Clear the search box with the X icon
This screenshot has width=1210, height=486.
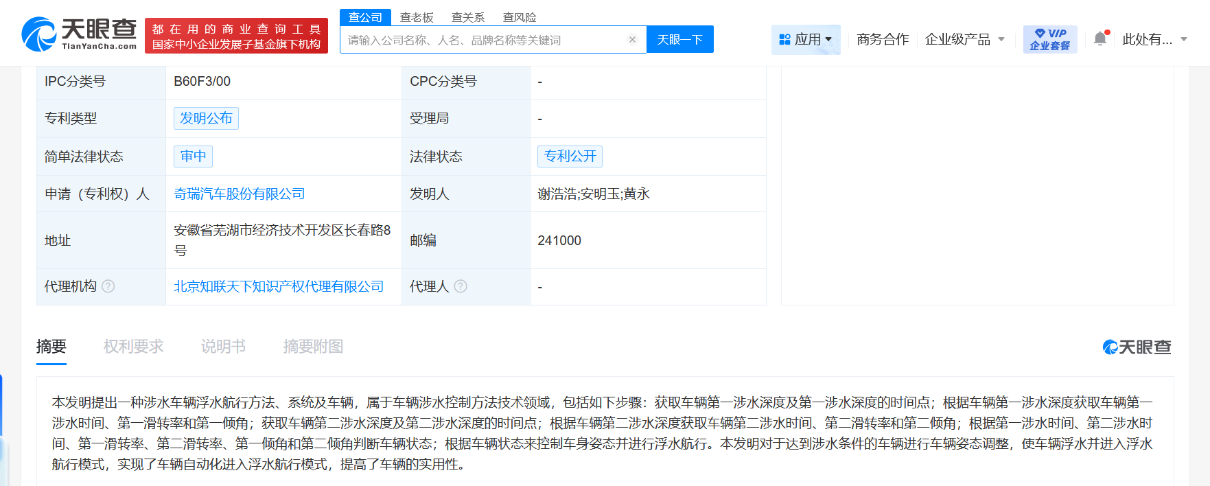[x=632, y=40]
